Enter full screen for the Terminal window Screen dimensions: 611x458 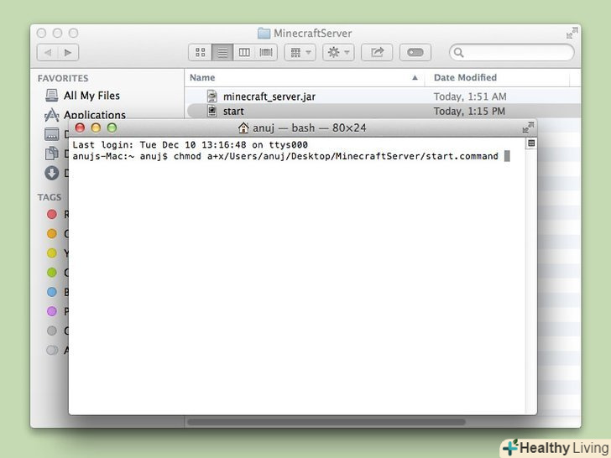[528, 128]
